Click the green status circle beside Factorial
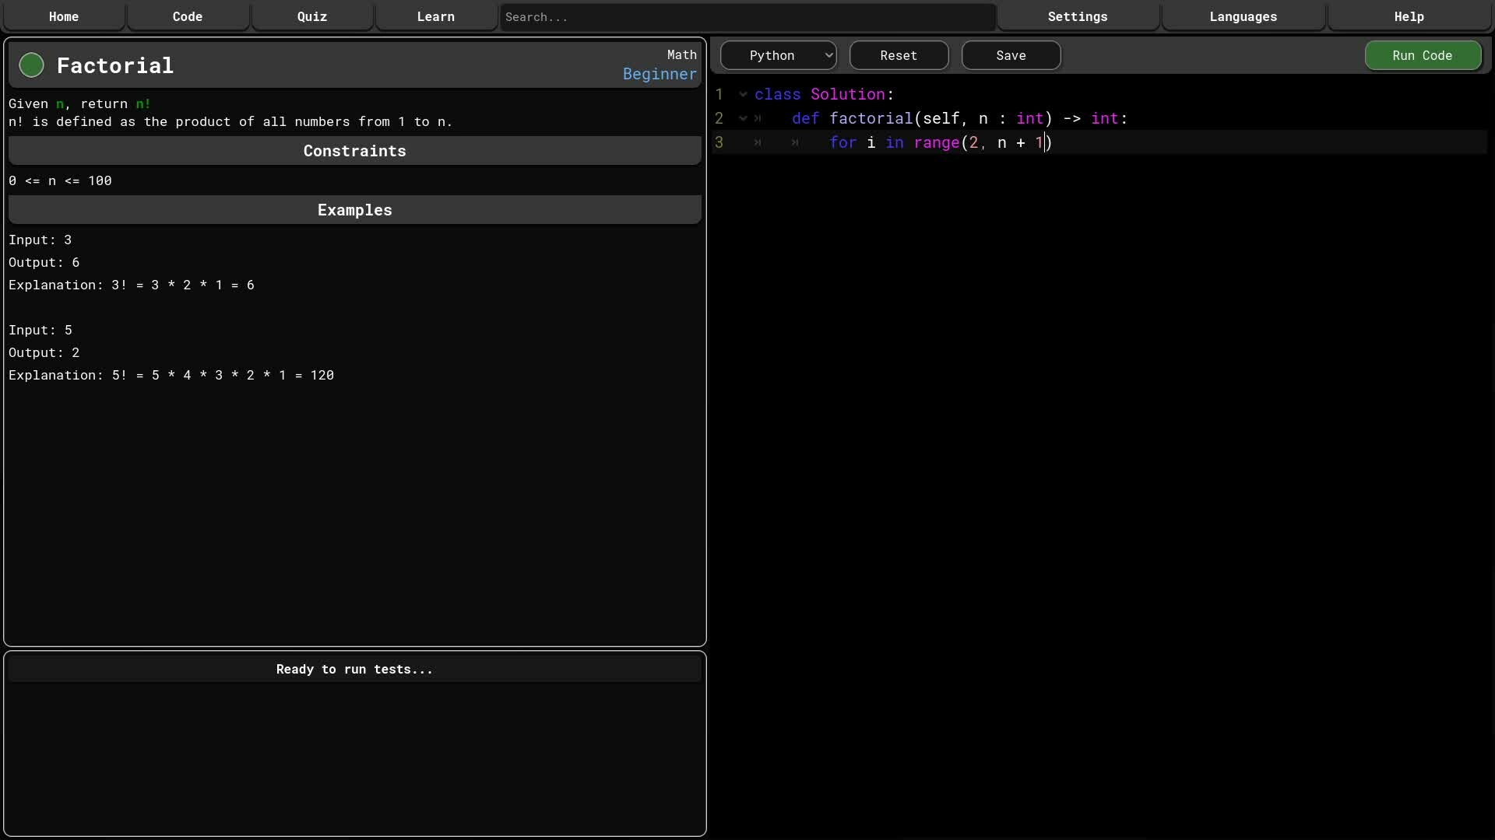Image resolution: width=1495 pixels, height=840 pixels. [x=31, y=65]
